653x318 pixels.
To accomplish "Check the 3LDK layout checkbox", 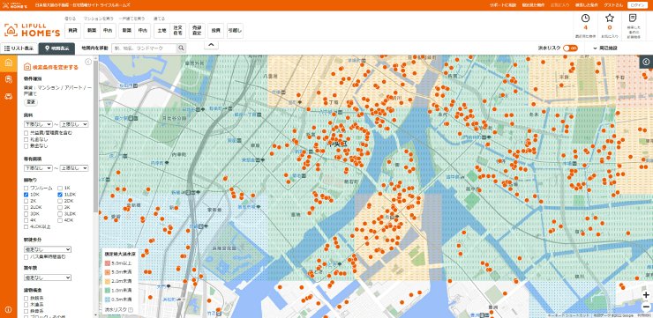I will 60,214.
